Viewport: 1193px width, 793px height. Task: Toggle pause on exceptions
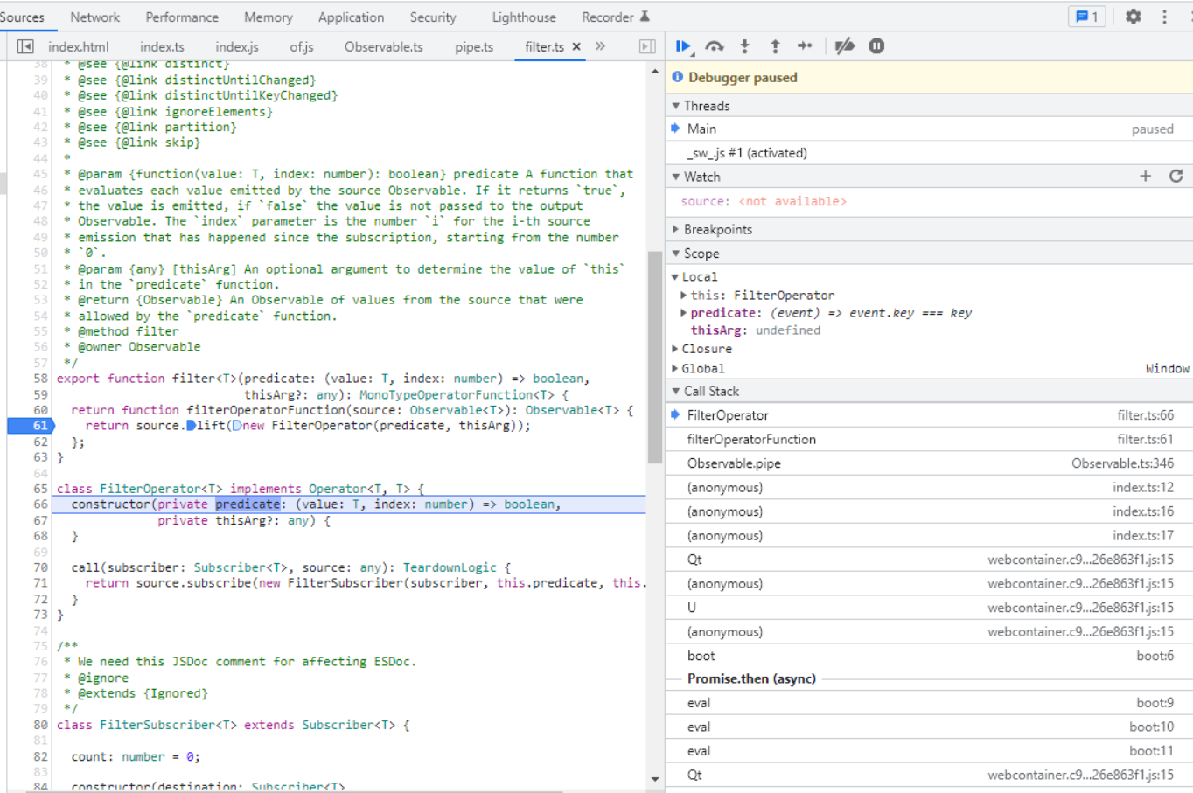(876, 46)
